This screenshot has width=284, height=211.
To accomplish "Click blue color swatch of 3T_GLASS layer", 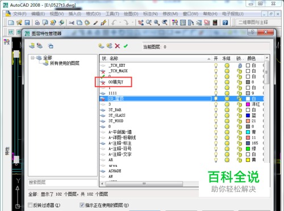I will tap(248, 115).
